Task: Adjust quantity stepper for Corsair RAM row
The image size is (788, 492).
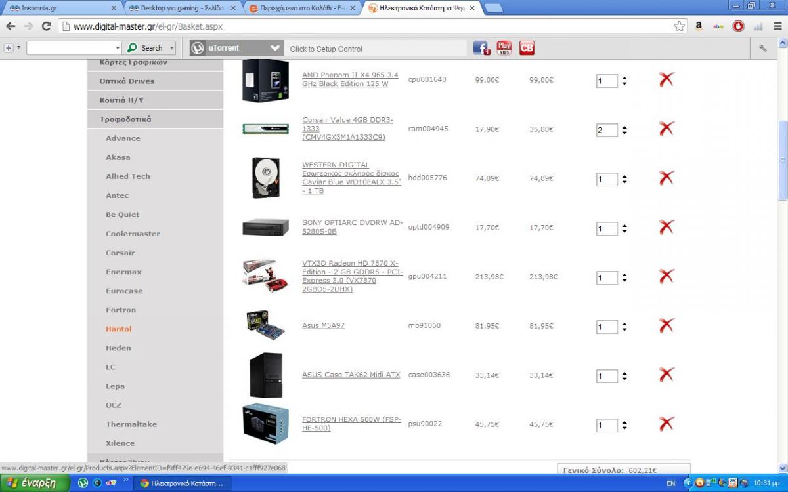Action: 624,131
